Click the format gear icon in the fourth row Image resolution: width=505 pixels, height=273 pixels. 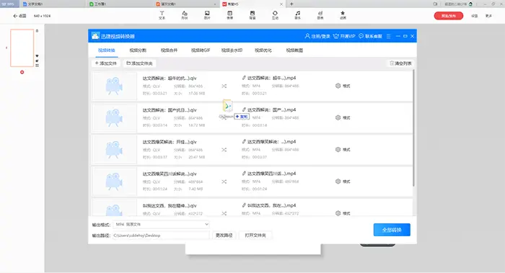(338, 182)
